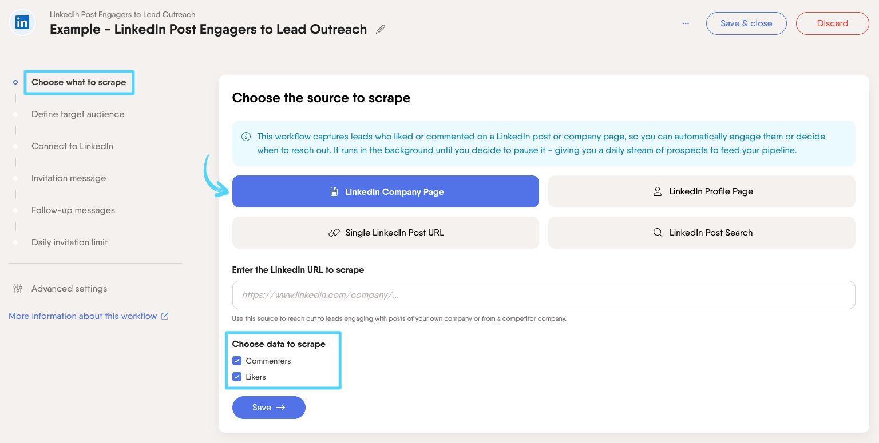Click the 'Use this source to reach out' hint text
Image resolution: width=879 pixels, height=443 pixels.
point(399,318)
